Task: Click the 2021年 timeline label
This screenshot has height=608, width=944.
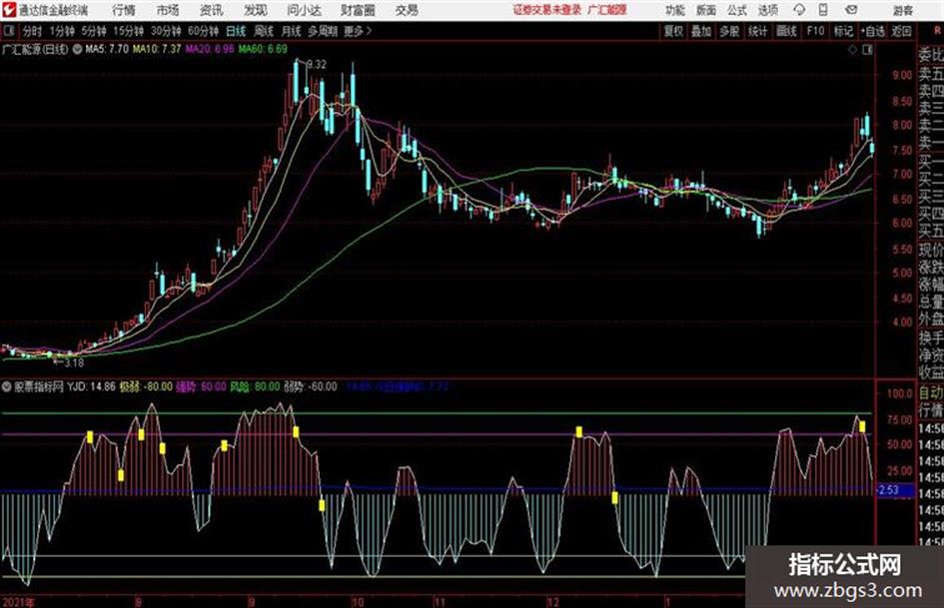Action: tap(18, 601)
